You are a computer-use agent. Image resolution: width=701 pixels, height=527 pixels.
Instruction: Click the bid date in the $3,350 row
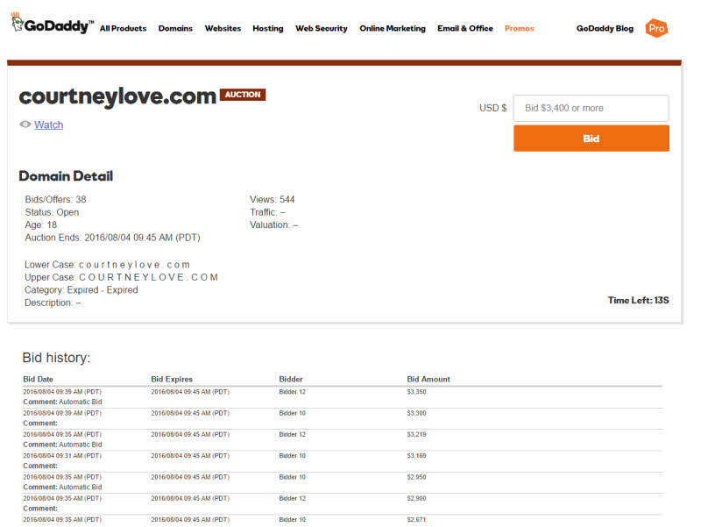click(x=62, y=391)
